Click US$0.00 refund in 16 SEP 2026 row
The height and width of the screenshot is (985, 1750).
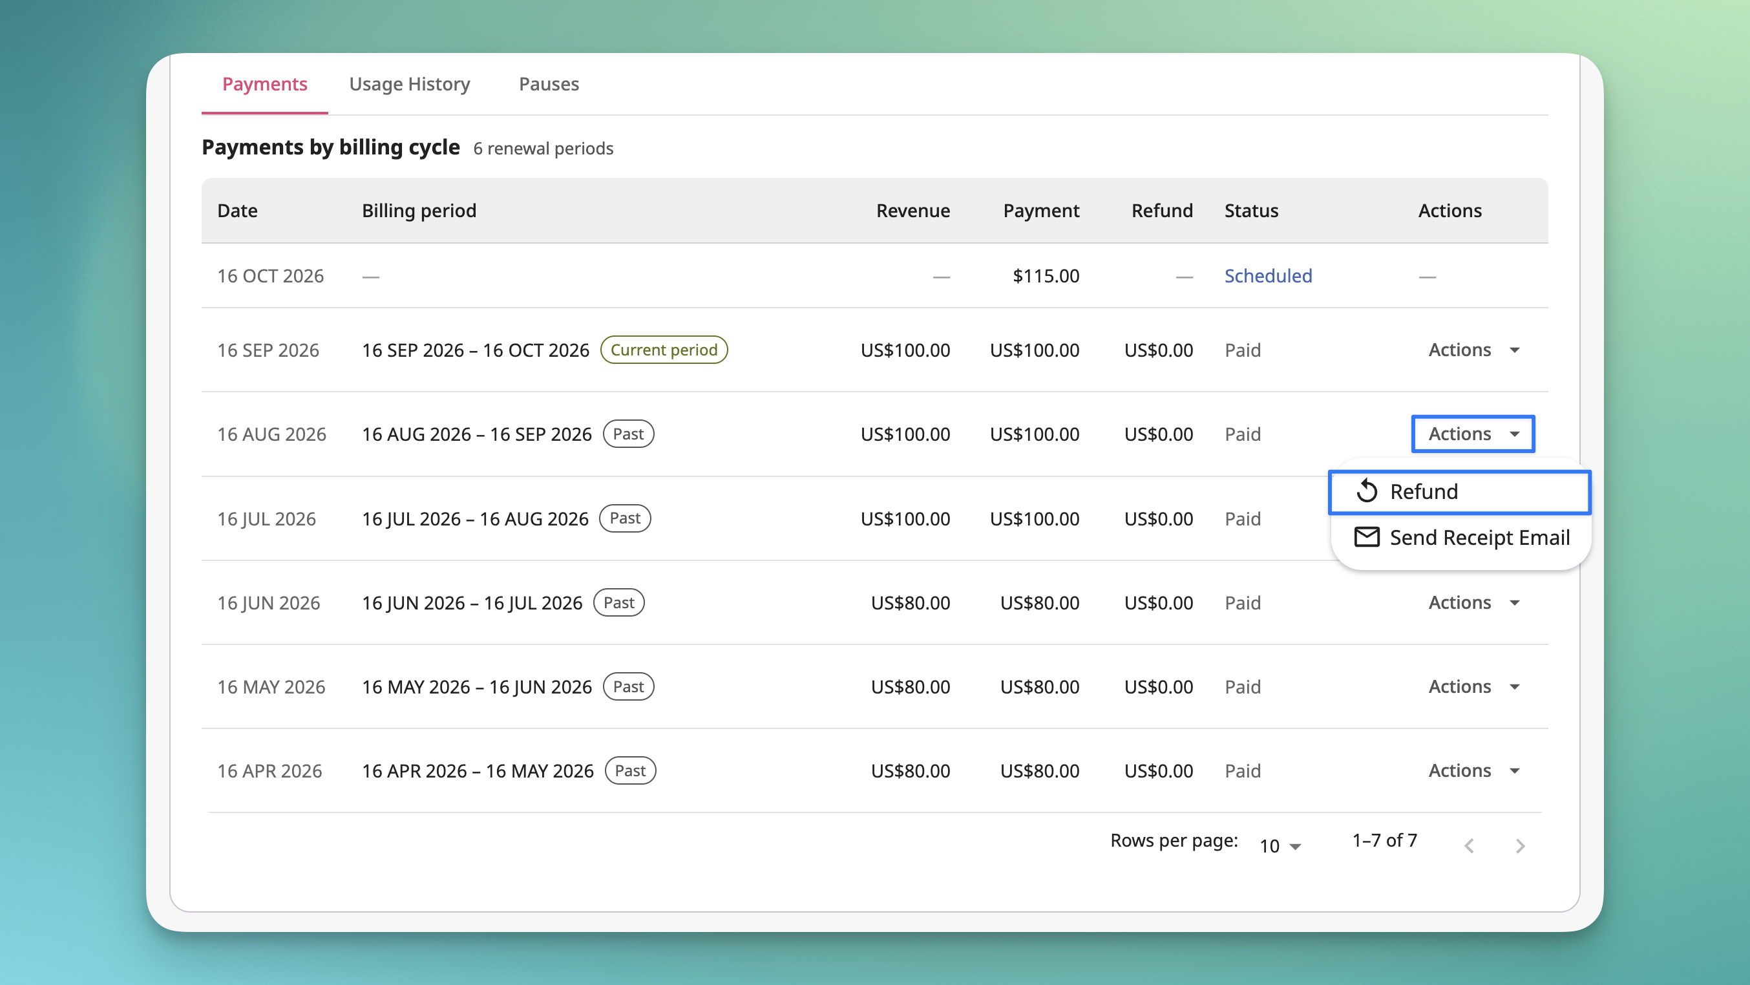pos(1159,350)
